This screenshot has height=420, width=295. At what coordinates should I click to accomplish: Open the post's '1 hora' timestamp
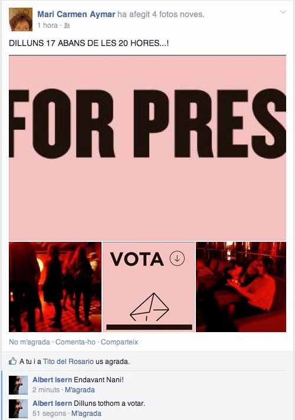(47, 25)
